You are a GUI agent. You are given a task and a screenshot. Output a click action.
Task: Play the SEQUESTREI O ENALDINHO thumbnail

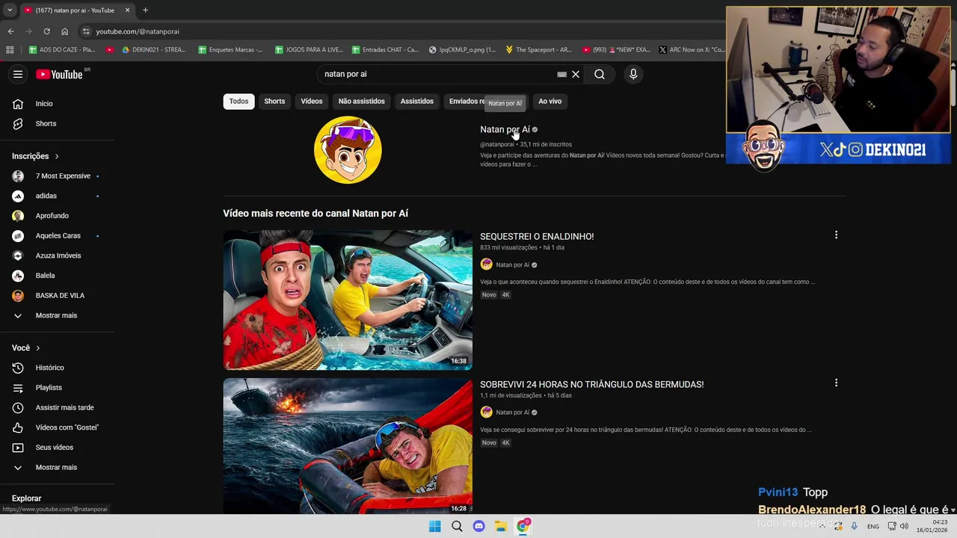tap(348, 300)
